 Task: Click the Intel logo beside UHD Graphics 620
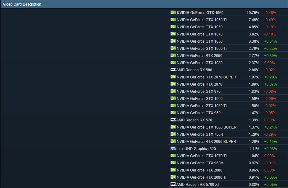click(173, 148)
